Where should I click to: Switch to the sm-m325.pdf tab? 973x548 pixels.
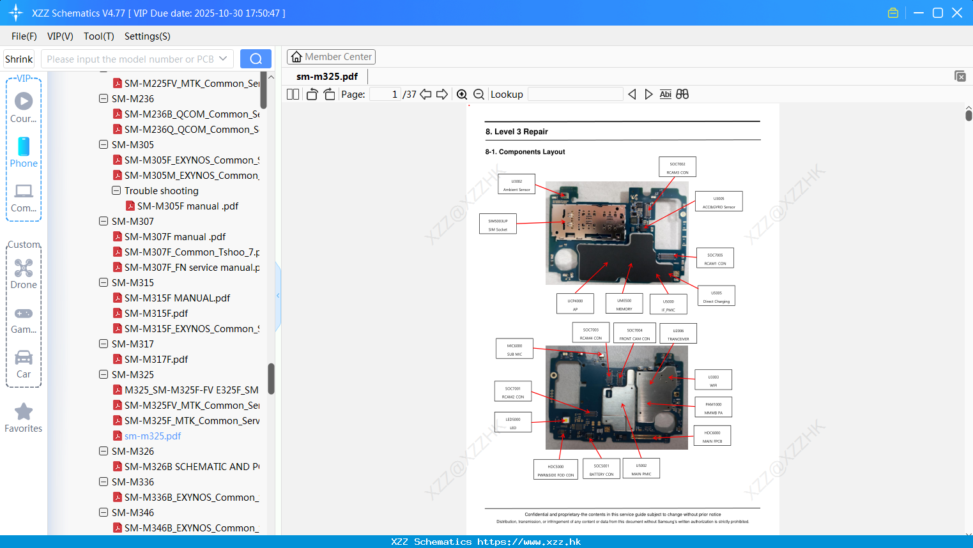pos(327,77)
